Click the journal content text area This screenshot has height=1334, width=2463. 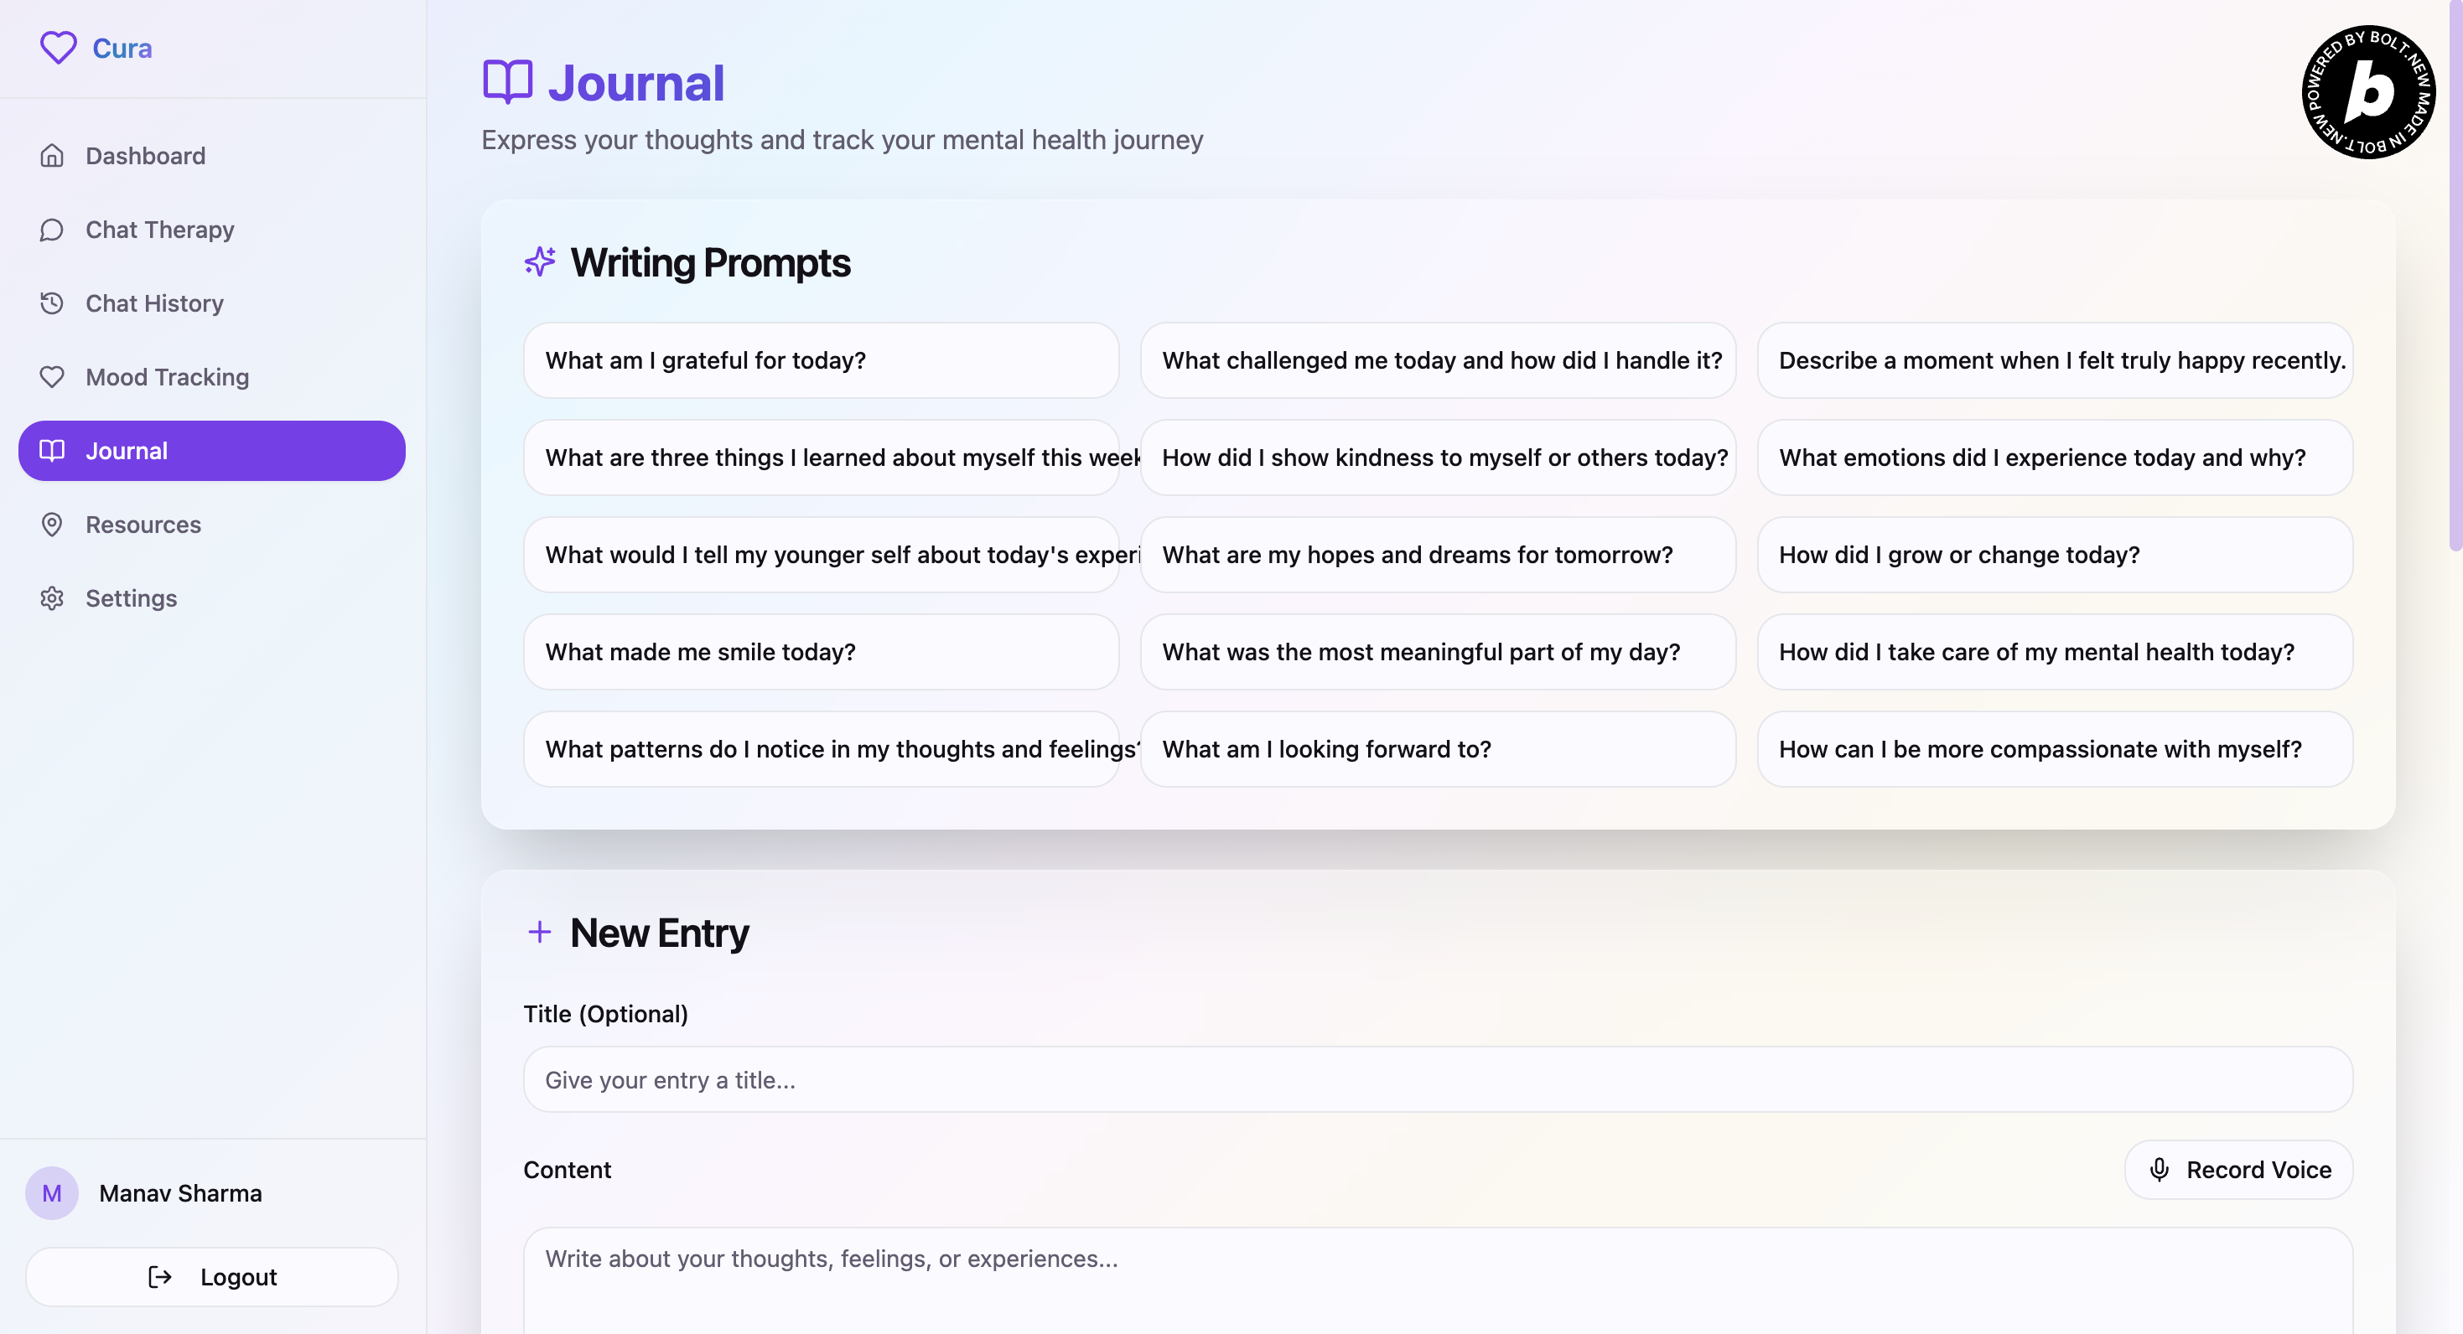click(1437, 1280)
